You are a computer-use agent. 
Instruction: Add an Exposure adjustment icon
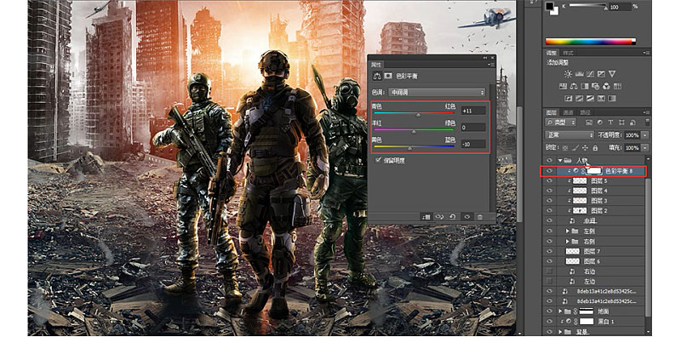click(601, 74)
